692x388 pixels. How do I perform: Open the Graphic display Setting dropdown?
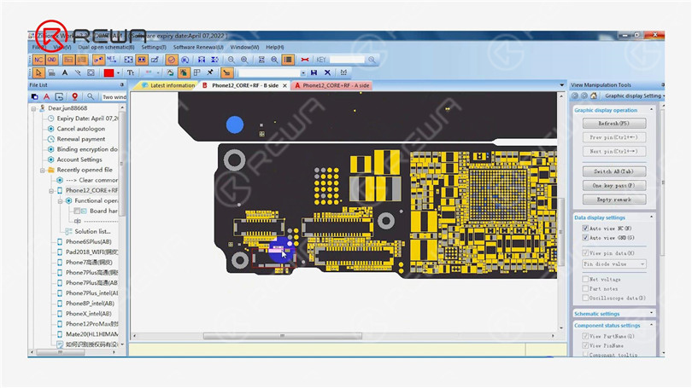[634, 96]
